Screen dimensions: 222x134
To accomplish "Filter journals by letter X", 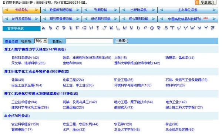I will [199, 28].
